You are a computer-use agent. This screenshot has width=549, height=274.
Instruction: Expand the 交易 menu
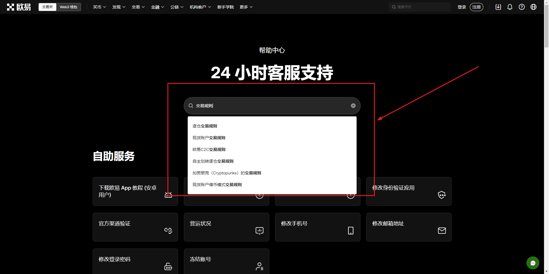(x=138, y=7)
